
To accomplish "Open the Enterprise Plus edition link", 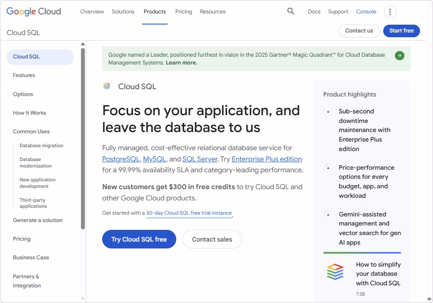I will pyautogui.click(x=266, y=159).
